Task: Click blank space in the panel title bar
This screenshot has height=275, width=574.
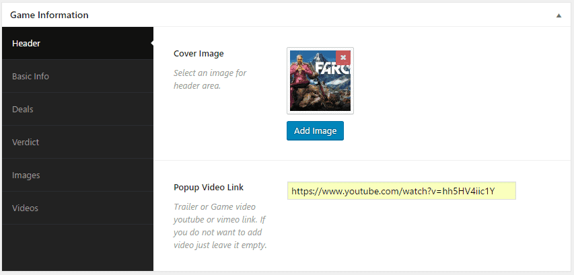Action: click(x=323, y=15)
